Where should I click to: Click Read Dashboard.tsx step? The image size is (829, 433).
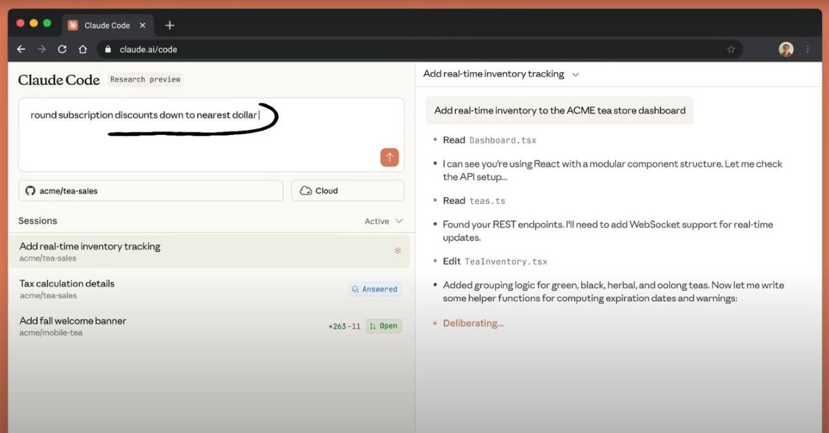coord(490,140)
